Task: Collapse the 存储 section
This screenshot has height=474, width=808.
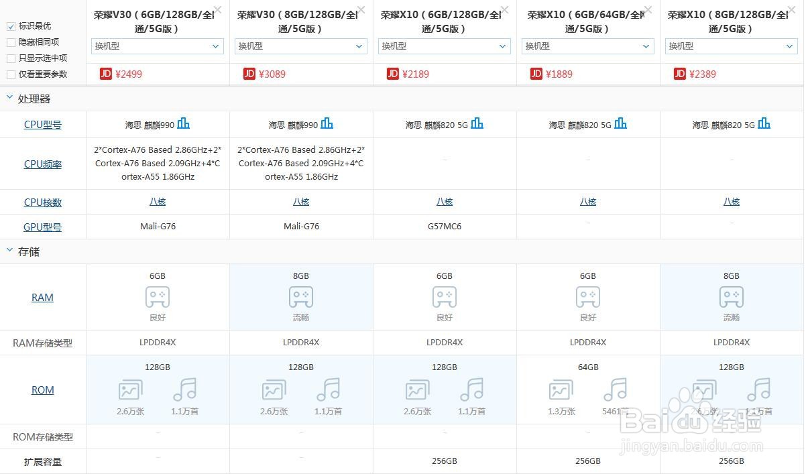Action: [9, 251]
